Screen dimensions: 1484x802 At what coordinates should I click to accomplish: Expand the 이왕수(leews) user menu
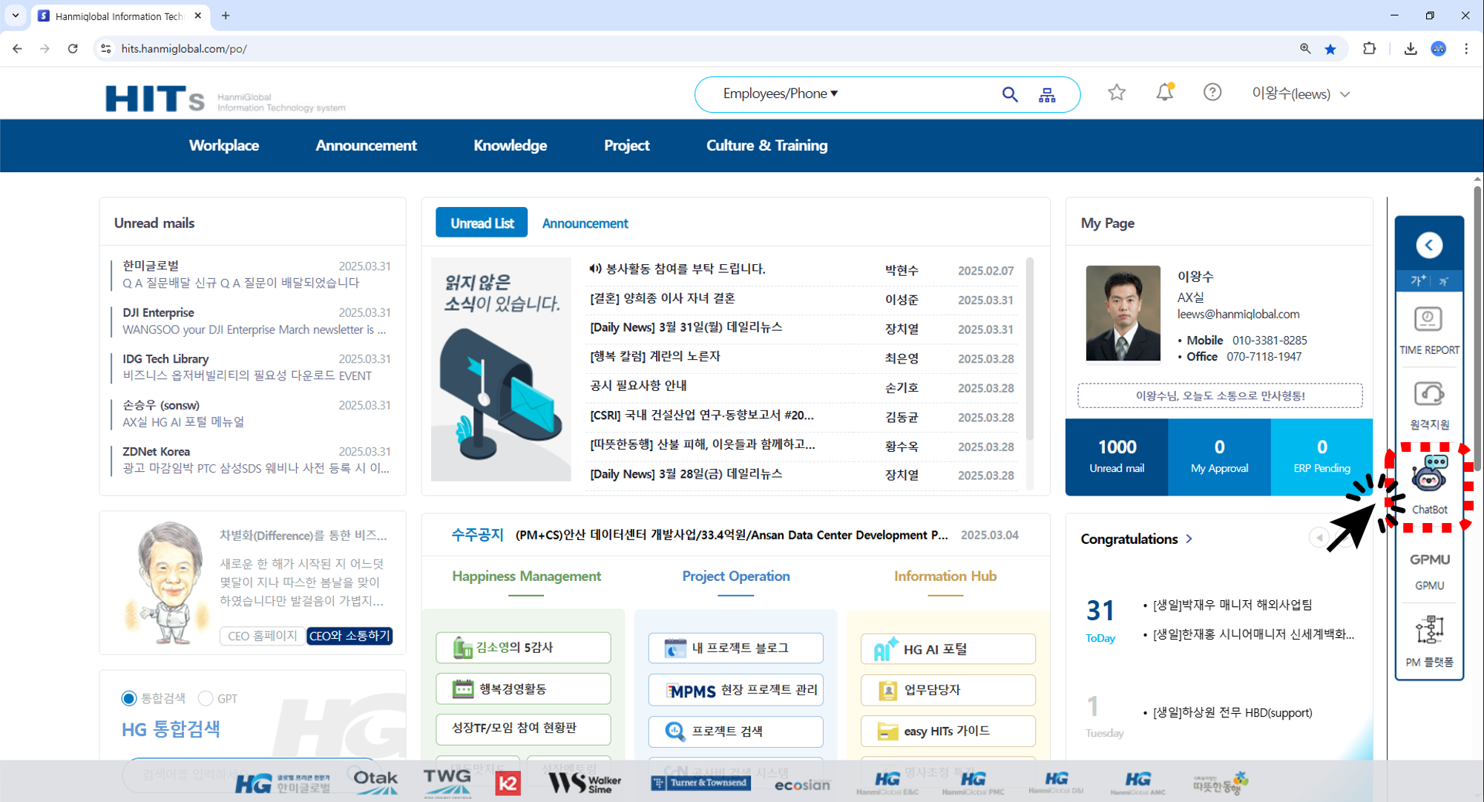point(1301,94)
